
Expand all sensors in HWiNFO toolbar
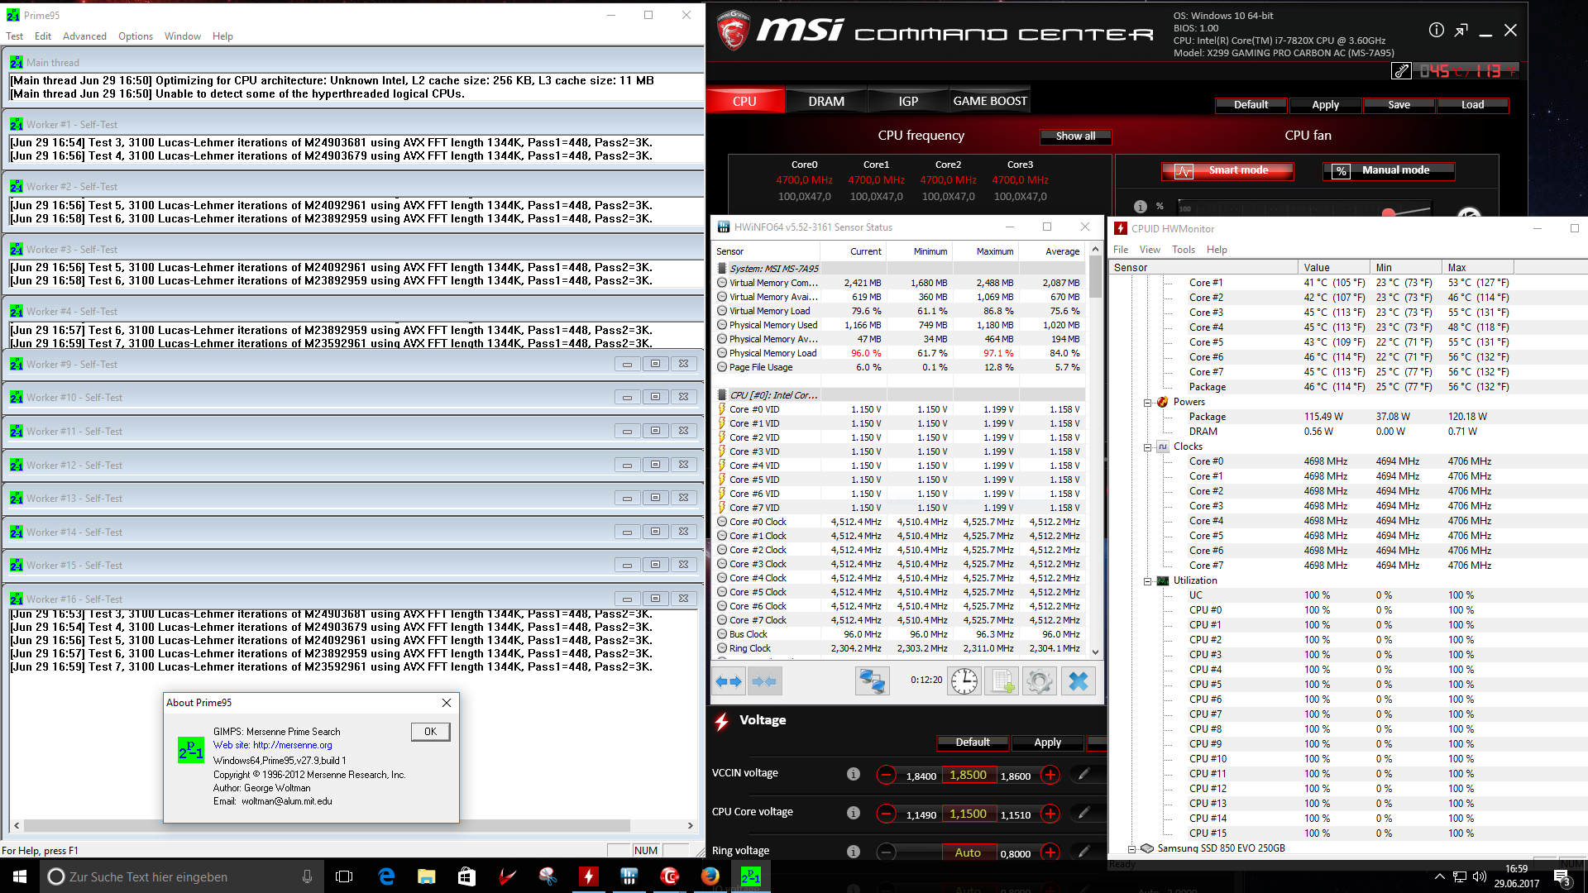tap(729, 681)
